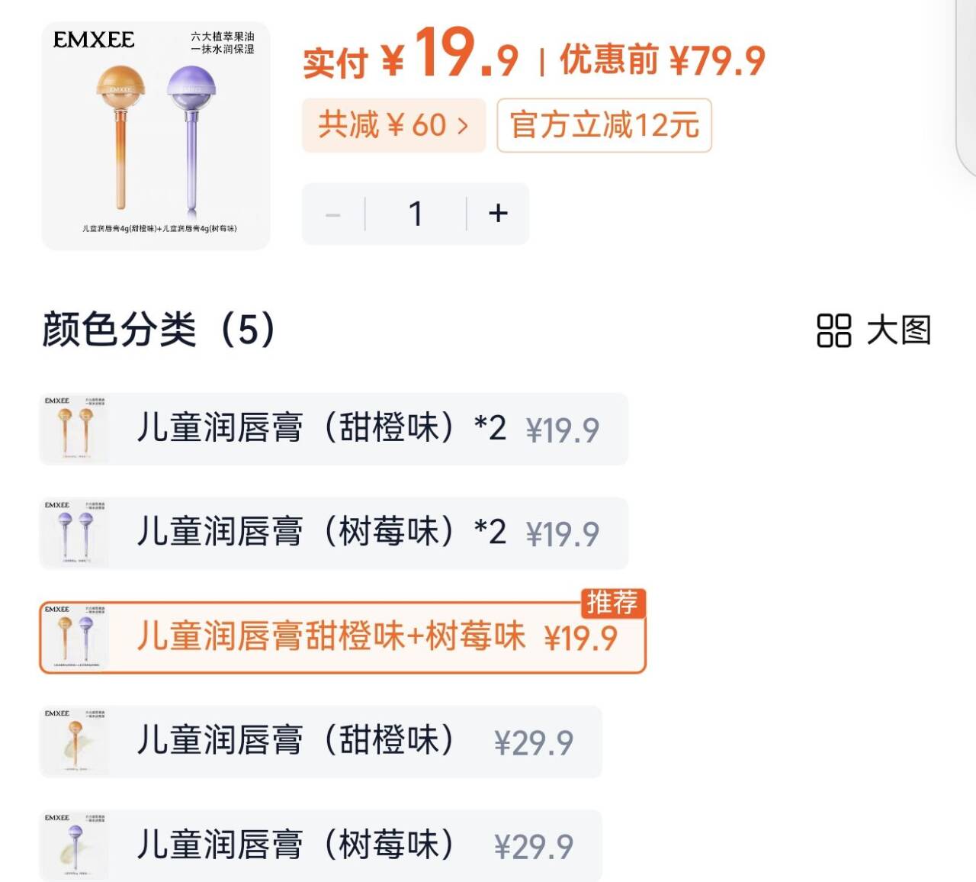This screenshot has width=976, height=882.
Task: Click the 颜色分类（5）heading
Action: (x=159, y=330)
